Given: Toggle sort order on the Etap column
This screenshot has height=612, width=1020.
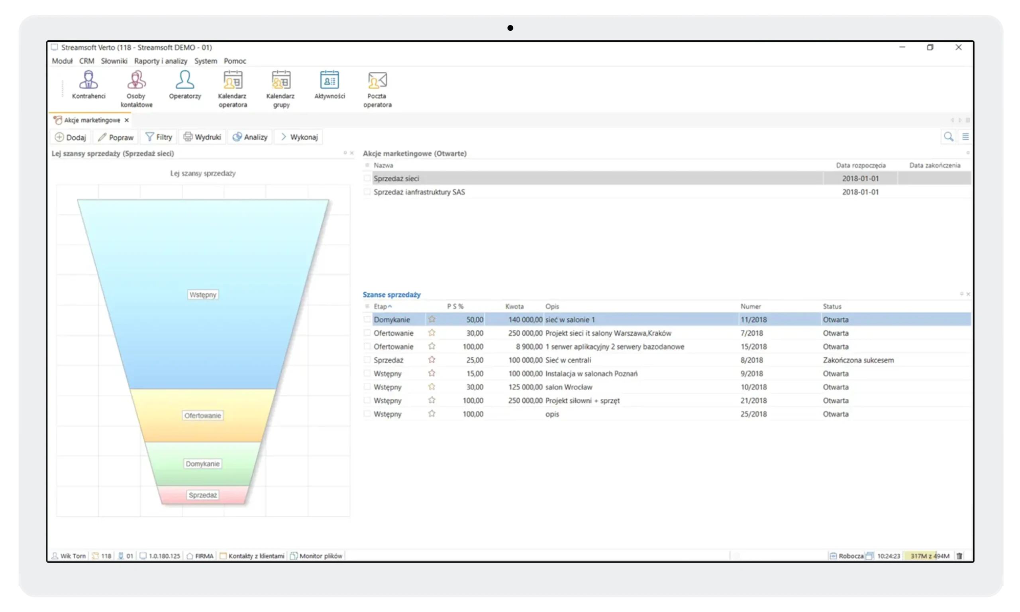Looking at the screenshot, I should [381, 307].
